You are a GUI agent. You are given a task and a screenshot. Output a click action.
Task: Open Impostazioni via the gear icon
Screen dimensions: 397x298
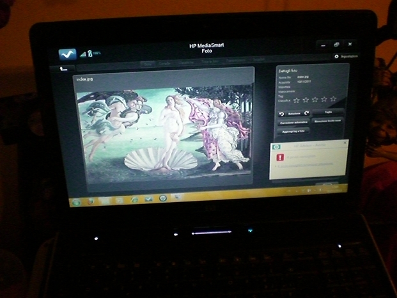pyautogui.click(x=336, y=56)
